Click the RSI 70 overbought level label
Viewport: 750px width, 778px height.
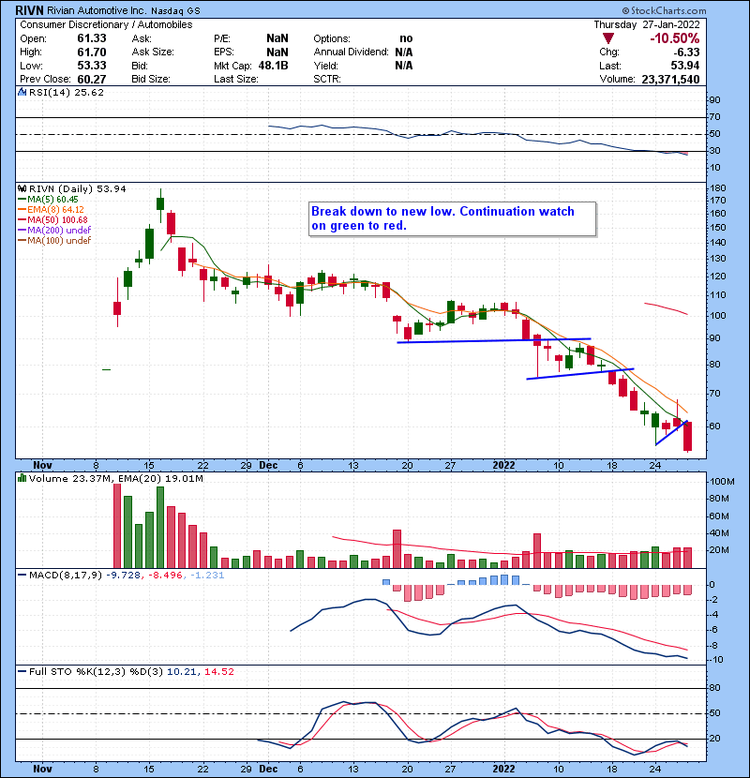(714, 117)
